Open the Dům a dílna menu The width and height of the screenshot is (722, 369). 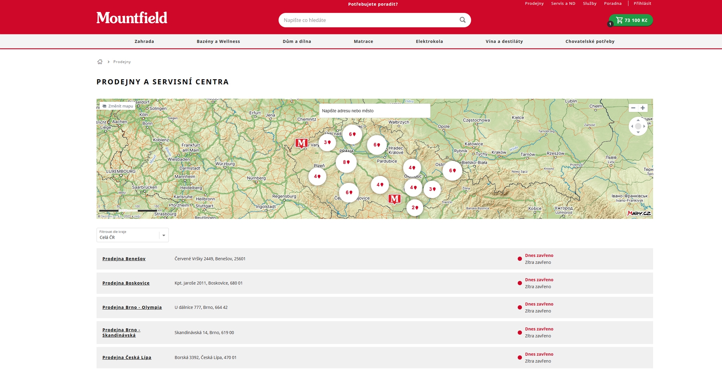(x=297, y=41)
